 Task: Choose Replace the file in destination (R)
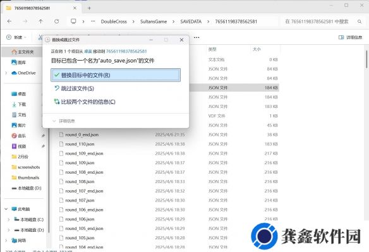coord(116,75)
